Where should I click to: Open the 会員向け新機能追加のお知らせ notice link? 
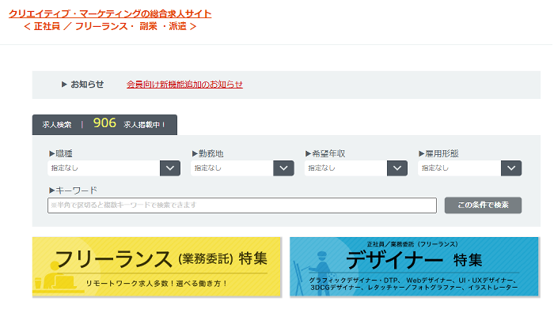pyautogui.click(x=184, y=85)
